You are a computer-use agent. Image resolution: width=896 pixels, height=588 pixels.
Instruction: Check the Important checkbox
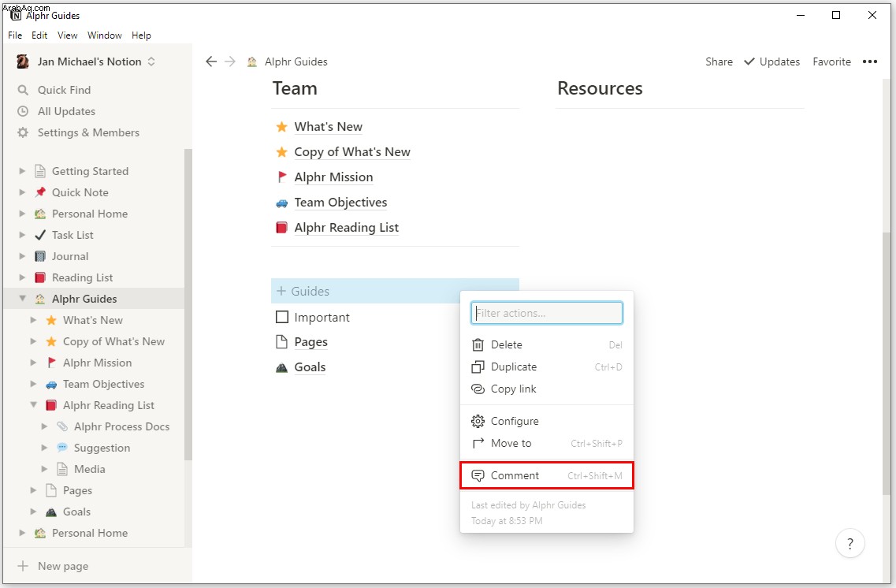281,317
